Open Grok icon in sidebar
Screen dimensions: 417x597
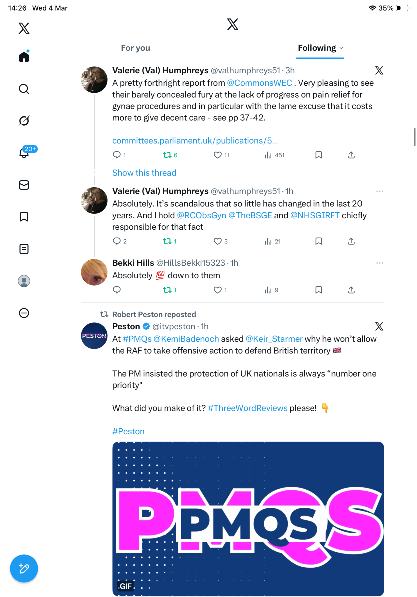(x=24, y=121)
